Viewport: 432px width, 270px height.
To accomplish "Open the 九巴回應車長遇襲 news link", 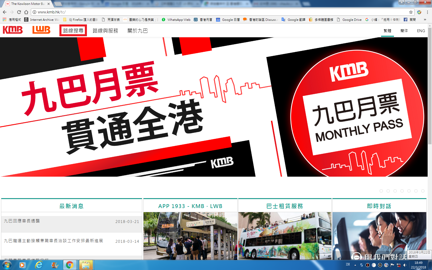I will pos(22,221).
